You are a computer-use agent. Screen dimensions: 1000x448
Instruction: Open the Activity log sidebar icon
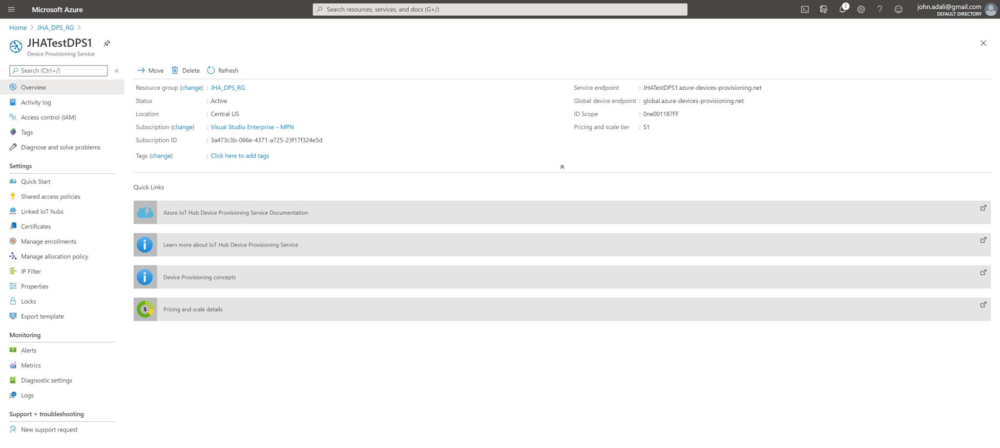coord(13,102)
